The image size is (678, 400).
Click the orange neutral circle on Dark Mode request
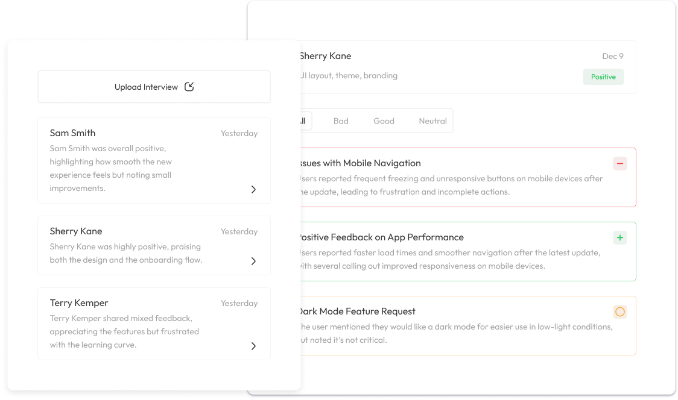click(619, 311)
